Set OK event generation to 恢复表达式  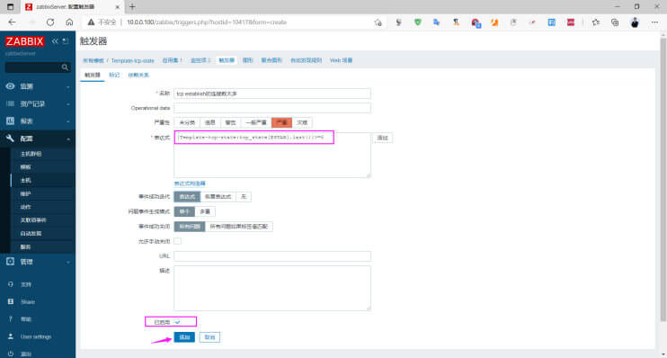click(218, 197)
